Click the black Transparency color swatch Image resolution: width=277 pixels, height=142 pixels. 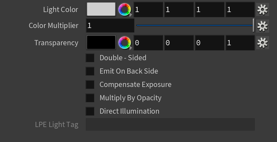[101, 43]
